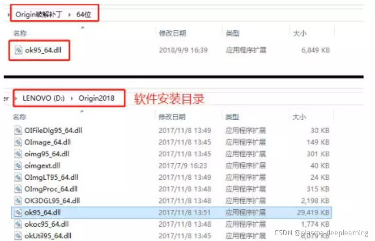Select file name OlFileDlg95_64.dll
Image resolution: width=375 pixels, height=241 pixels.
coord(53,131)
